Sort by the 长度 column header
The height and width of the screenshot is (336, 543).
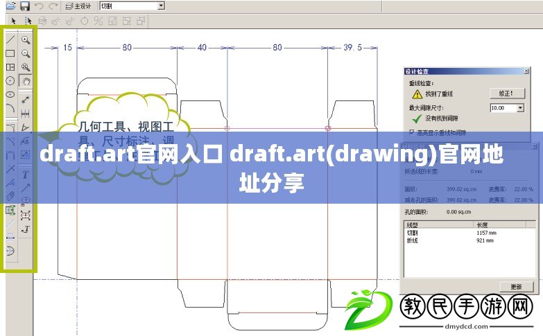coord(500,225)
